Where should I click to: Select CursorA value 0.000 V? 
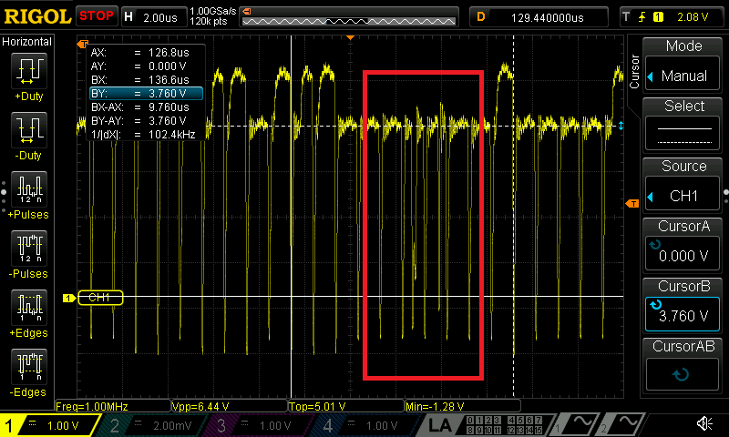click(683, 246)
